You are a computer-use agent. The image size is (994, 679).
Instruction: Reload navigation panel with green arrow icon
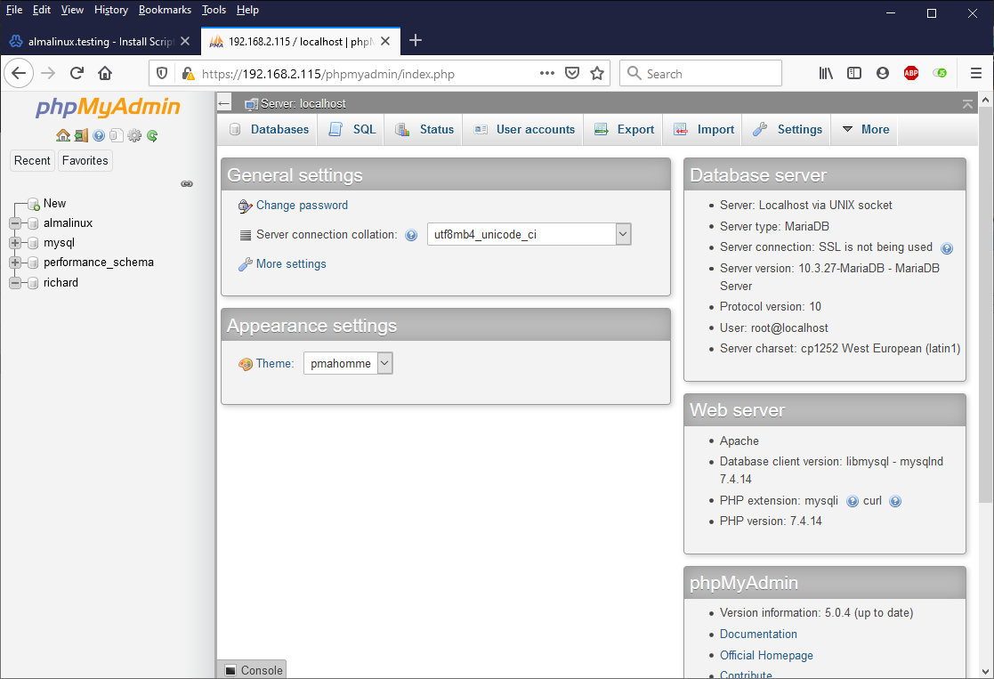152,135
